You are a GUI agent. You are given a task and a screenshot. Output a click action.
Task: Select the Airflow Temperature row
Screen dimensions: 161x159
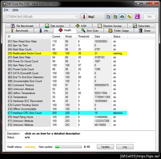(67, 93)
